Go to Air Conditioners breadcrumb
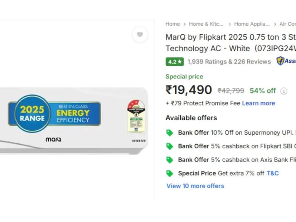 click(x=288, y=24)
